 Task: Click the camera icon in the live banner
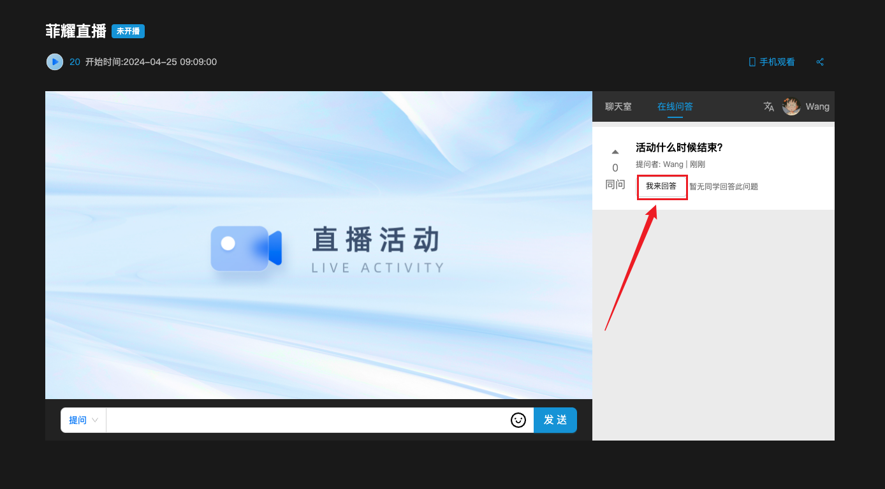click(x=246, y=249)
